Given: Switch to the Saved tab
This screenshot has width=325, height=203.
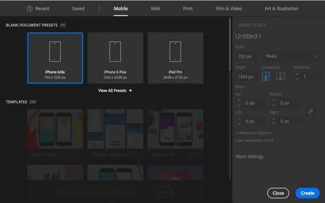Looking at the screenshot, I should pos(78,8).
